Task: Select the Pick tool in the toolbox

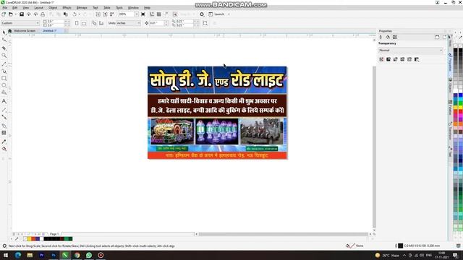Action: tap(4, 32)
